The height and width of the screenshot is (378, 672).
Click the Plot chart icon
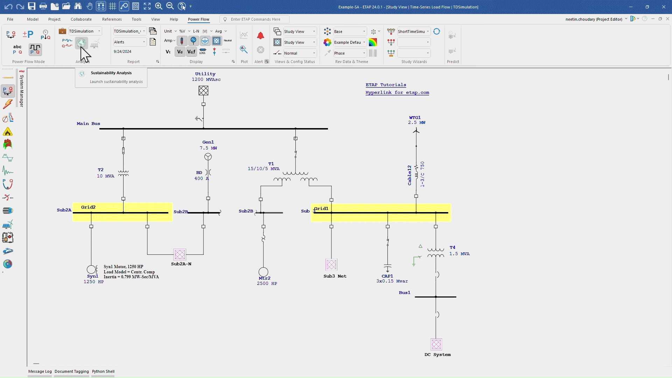coord(244,35)
